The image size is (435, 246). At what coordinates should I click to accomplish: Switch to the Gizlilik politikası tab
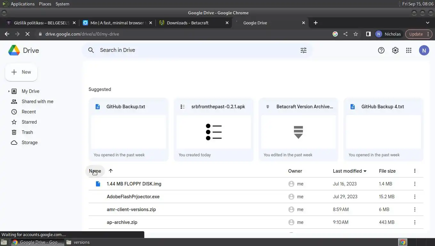point(42,23)
